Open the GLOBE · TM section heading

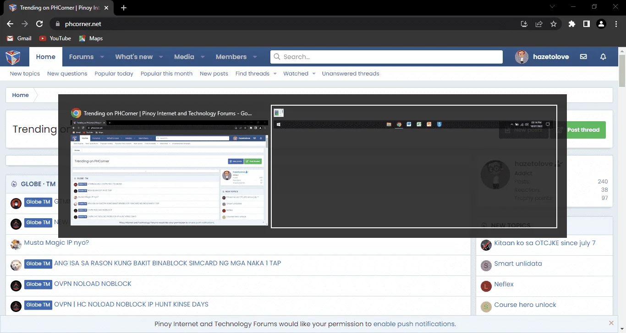38,184
